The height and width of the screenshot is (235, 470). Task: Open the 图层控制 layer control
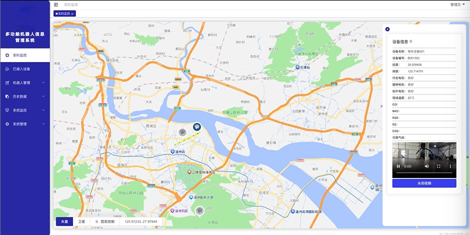pyautogui.click(x=105, y=222)
